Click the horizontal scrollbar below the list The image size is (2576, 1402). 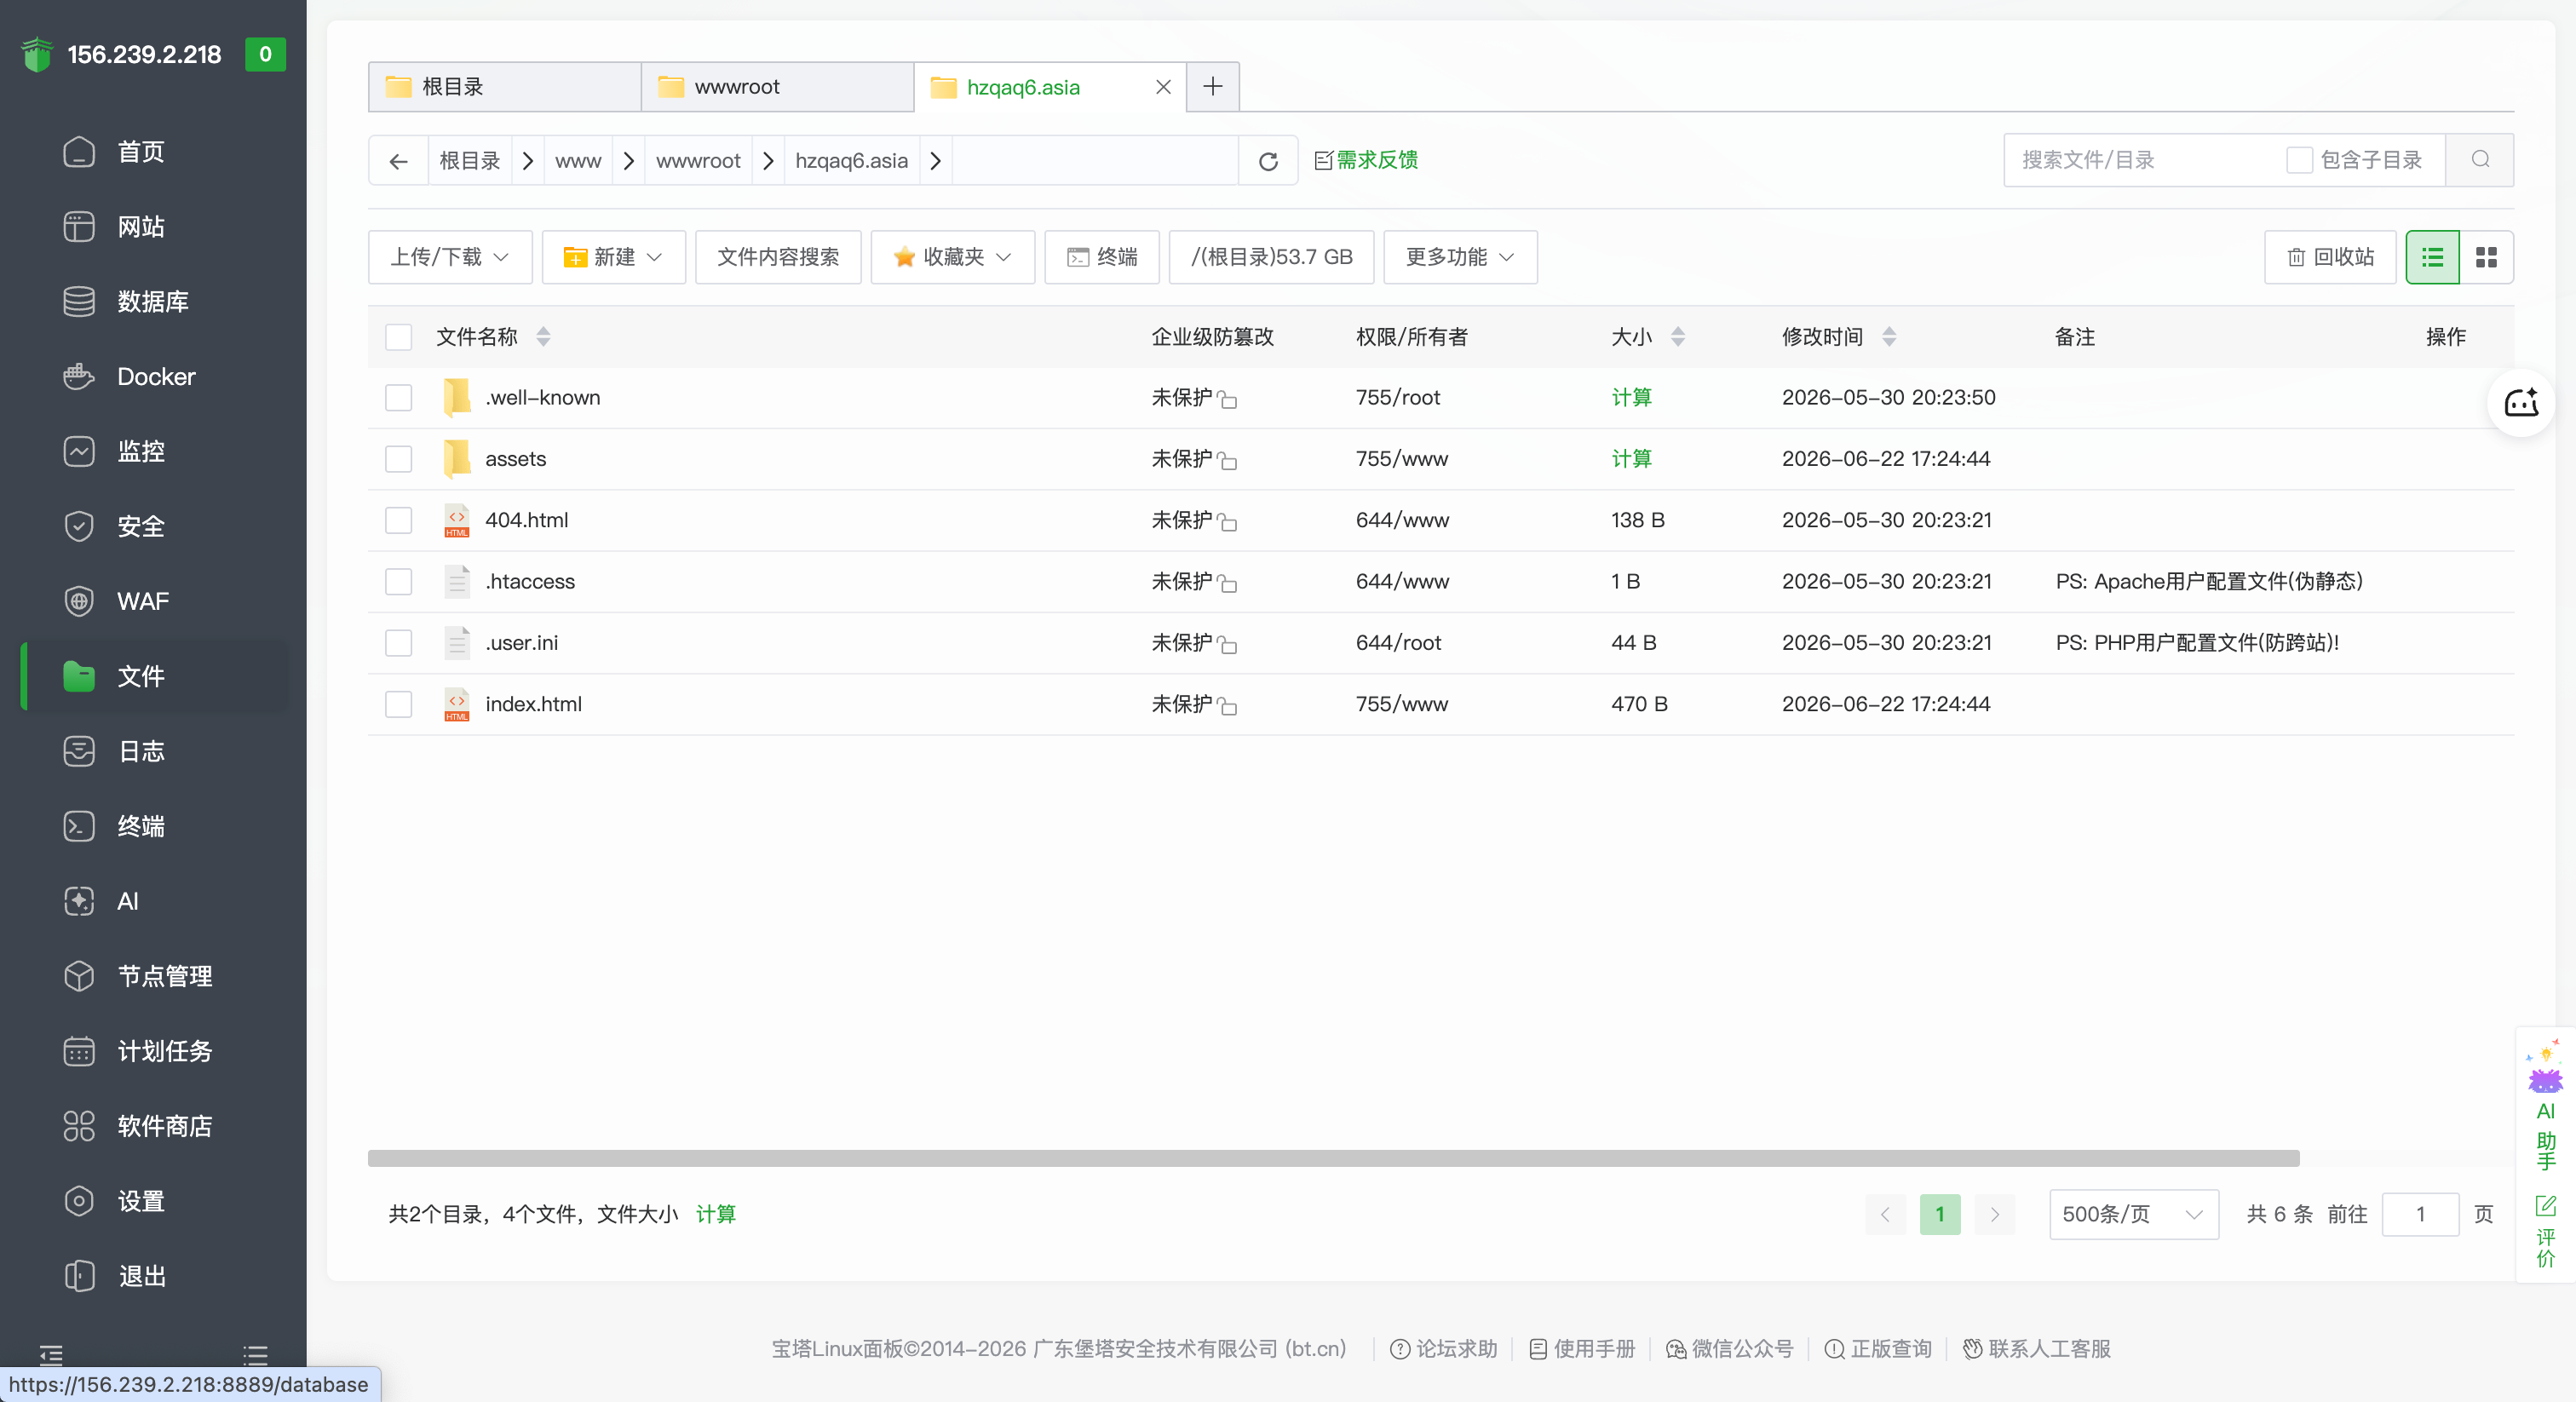[1334, 1158]
